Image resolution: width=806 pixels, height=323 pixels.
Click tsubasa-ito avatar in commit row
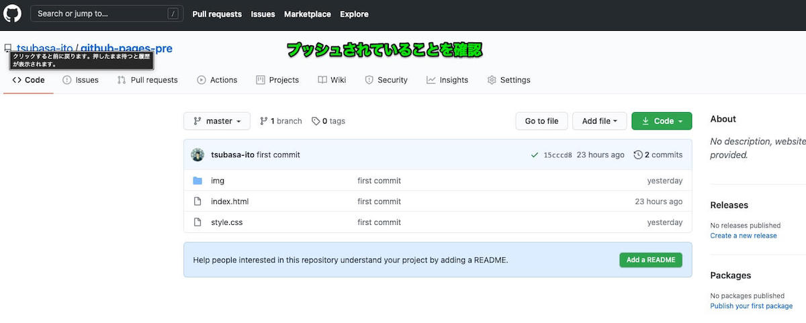pos(197,154)
